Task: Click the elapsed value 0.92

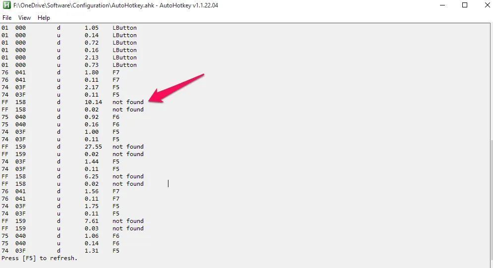Action: [x=92, y=117]
